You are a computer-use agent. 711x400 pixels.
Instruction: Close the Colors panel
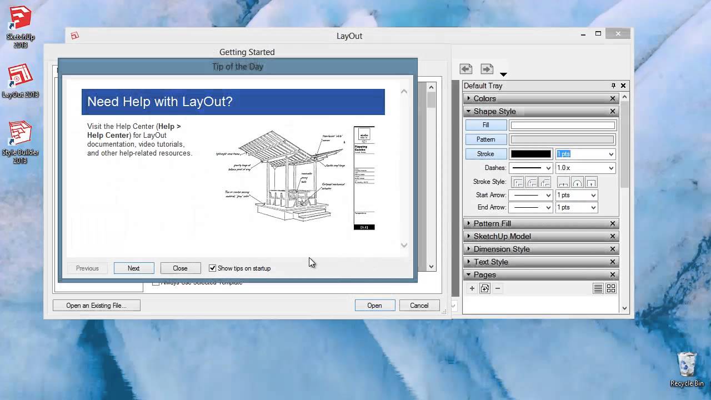613,98
